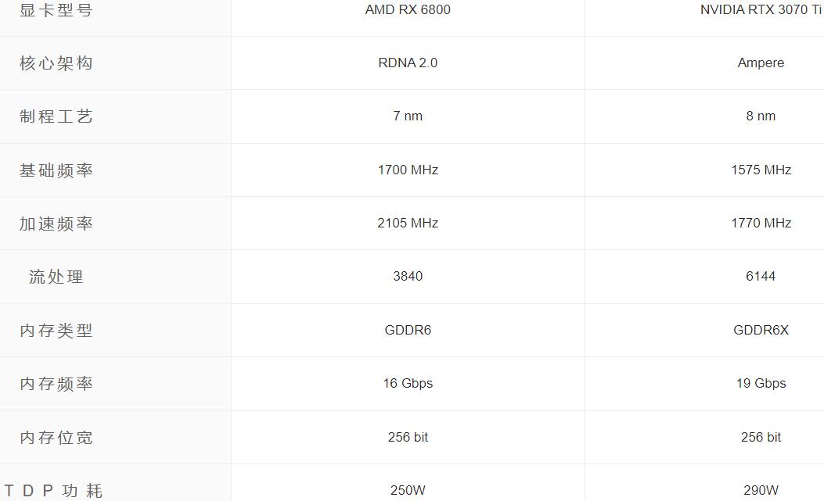The image size is (824, 501).
Task: Click the 1700 MHz base frequency value
Action: coord(408,170)
